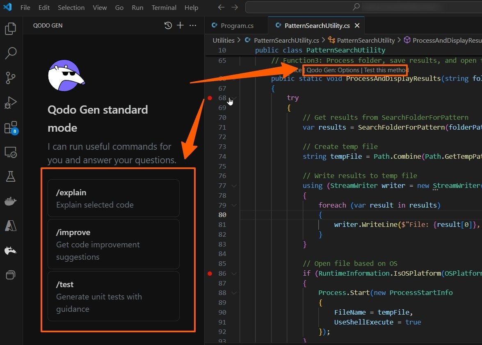This screenshot has width=482, height=345.
Task: Collapse the if RuntimeInformation block at line 86
Action: 234,274
